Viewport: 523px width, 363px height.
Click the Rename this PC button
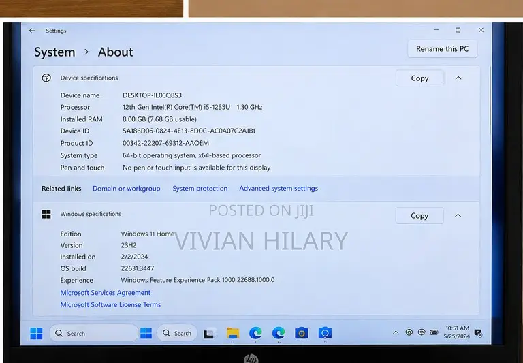pos(442,49)
